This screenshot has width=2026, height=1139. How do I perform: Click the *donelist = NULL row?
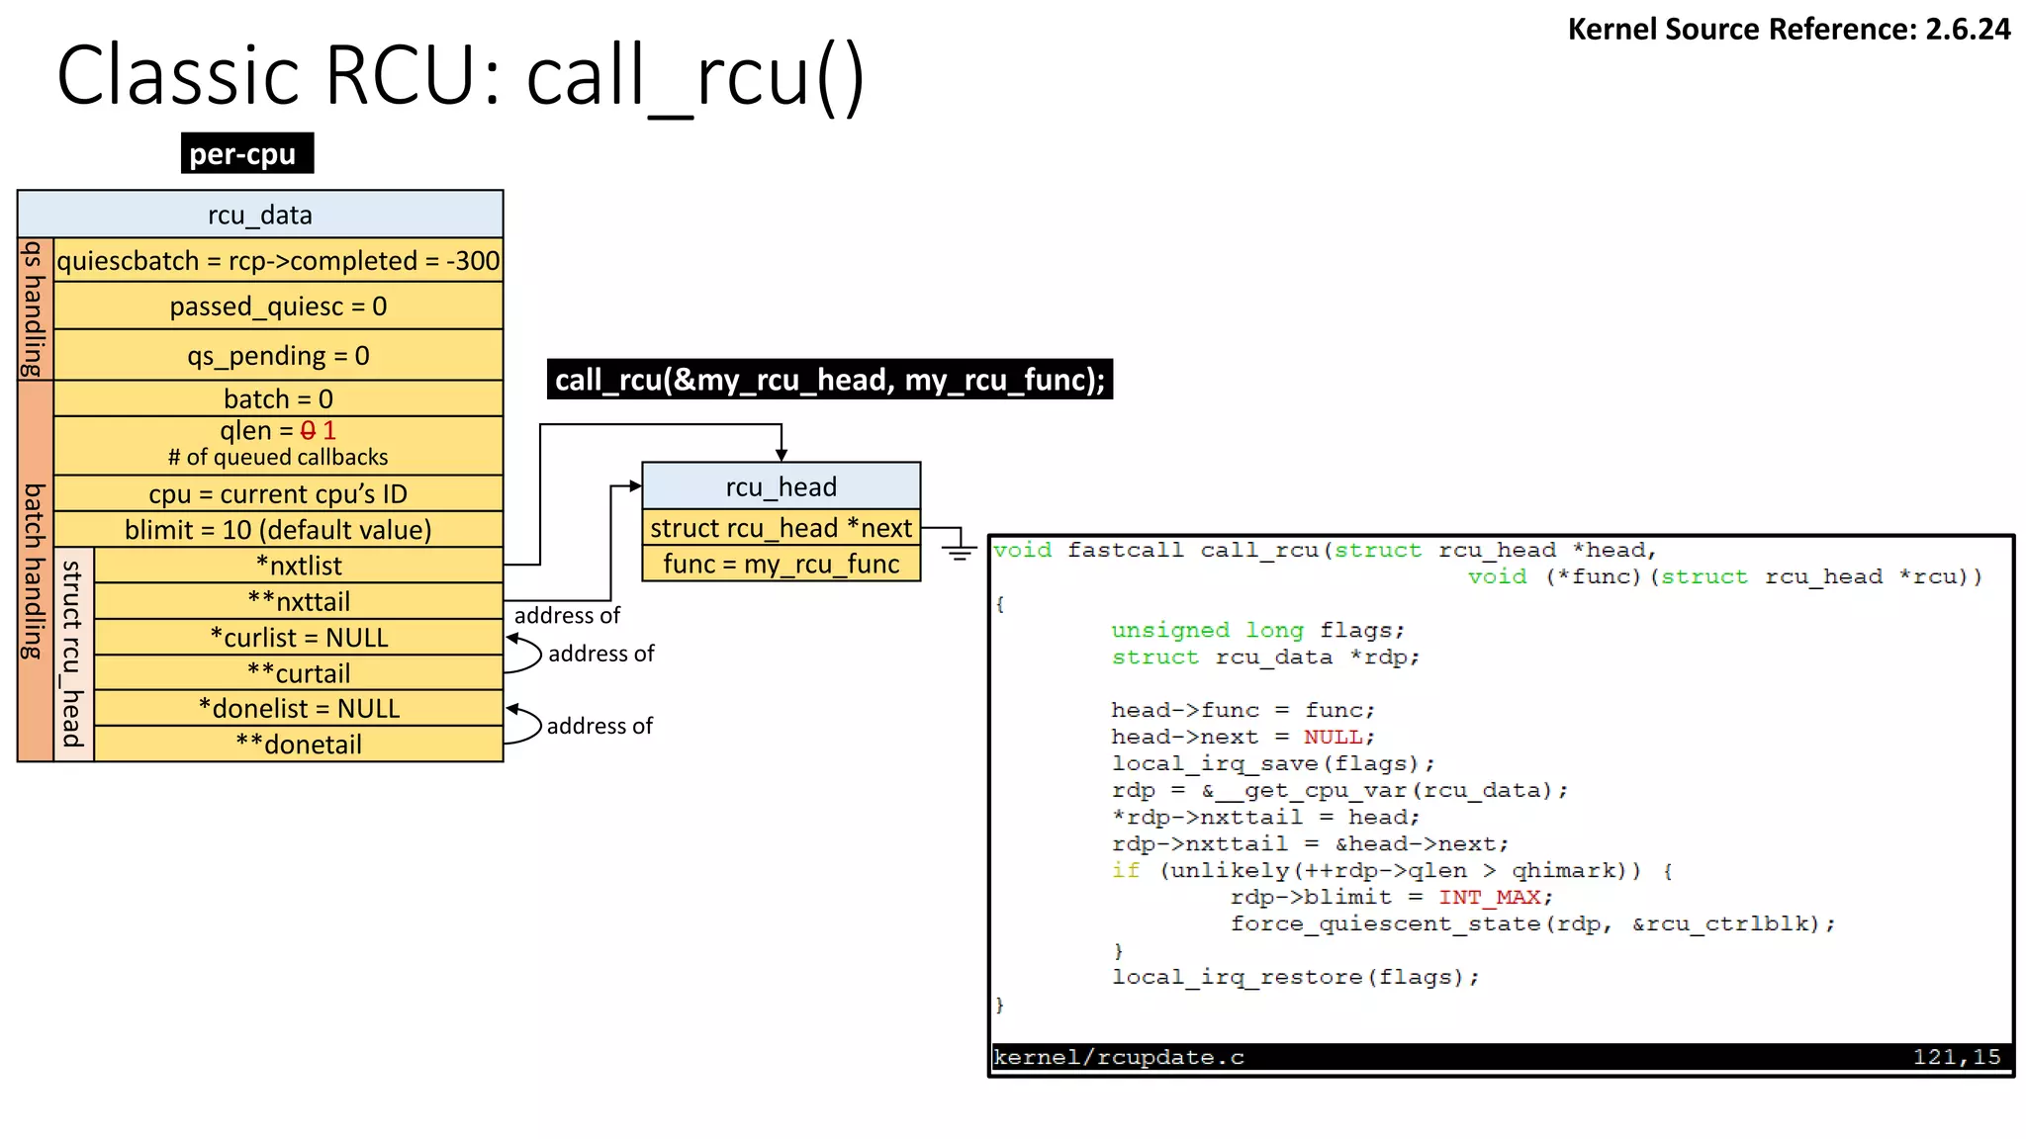click(x=298, y=708)
